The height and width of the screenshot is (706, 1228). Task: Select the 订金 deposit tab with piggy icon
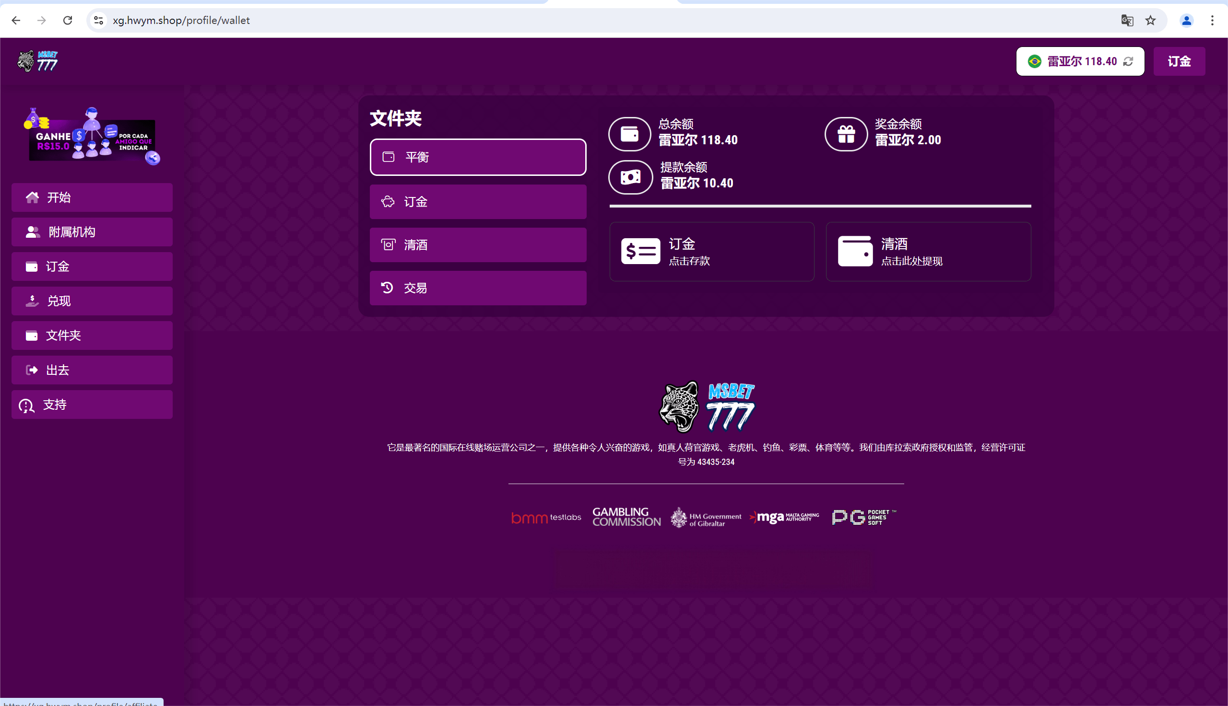click(478, 202)
